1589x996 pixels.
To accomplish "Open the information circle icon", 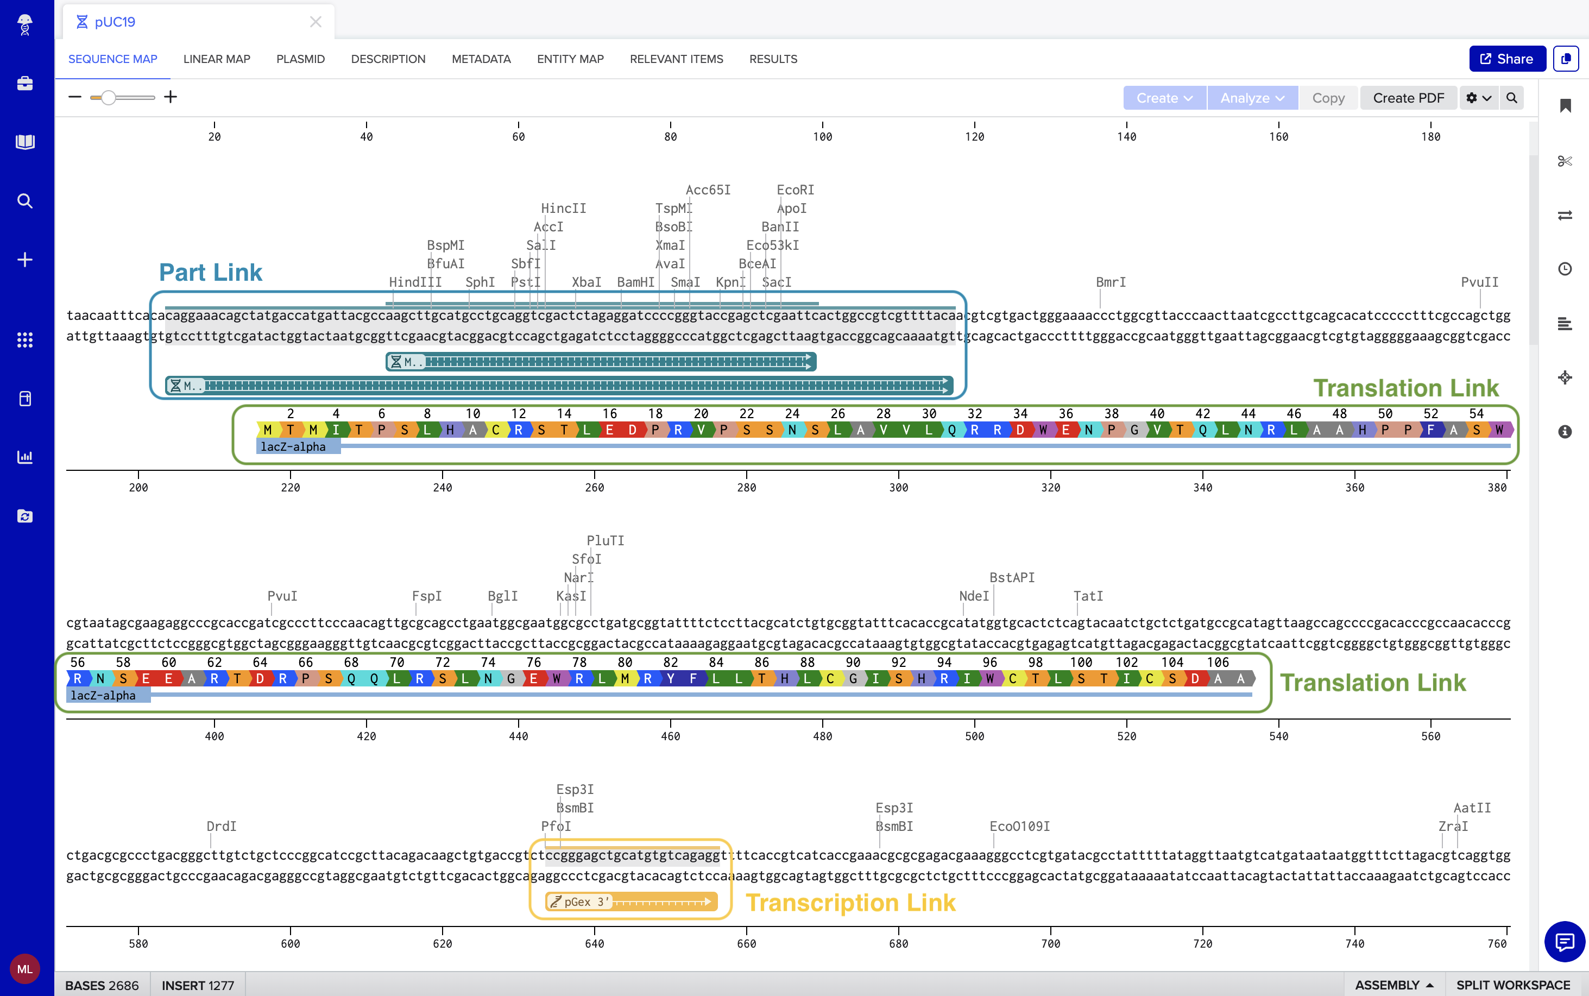I will pyautogui.click(x=1565, y=431).
